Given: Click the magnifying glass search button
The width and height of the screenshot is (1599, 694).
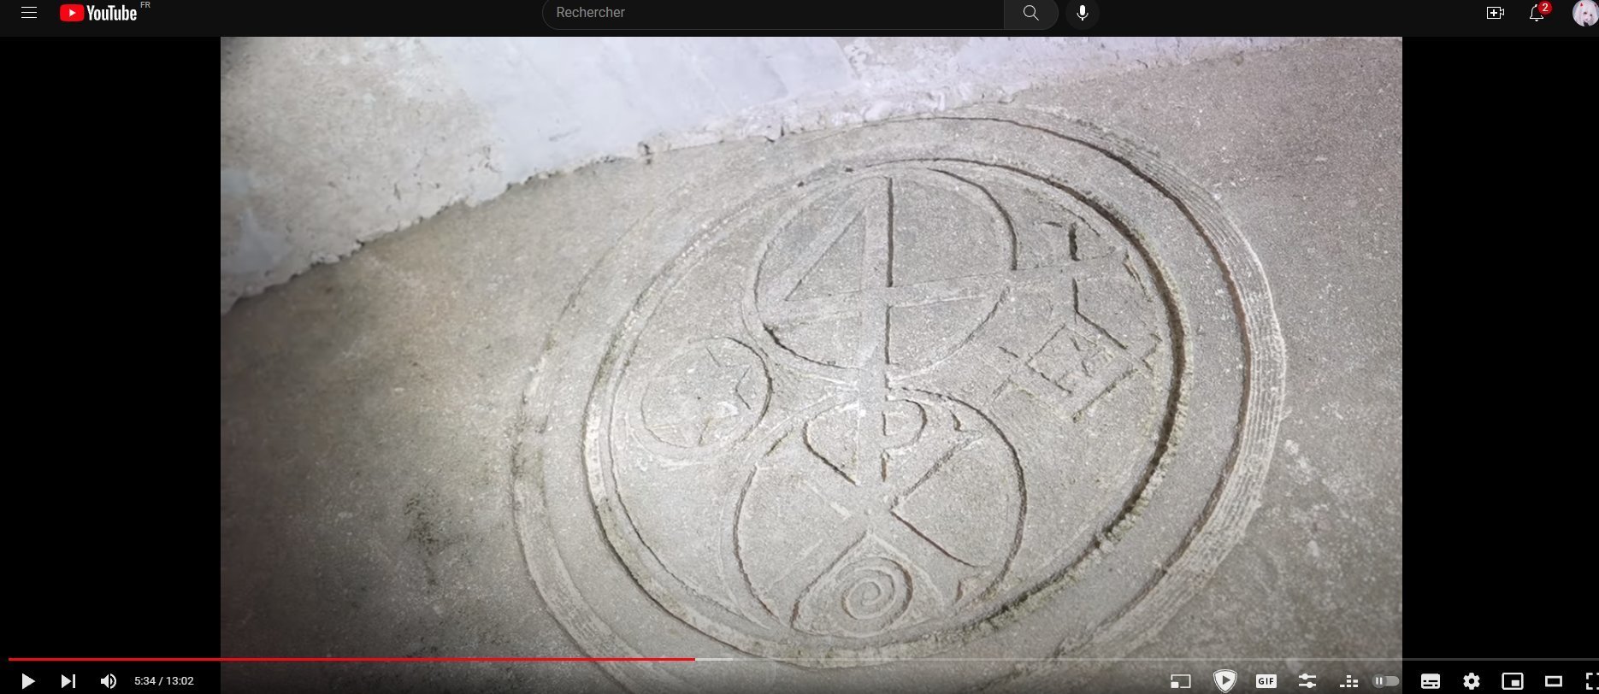Looking at the screenshot, I should [1030, 13].
